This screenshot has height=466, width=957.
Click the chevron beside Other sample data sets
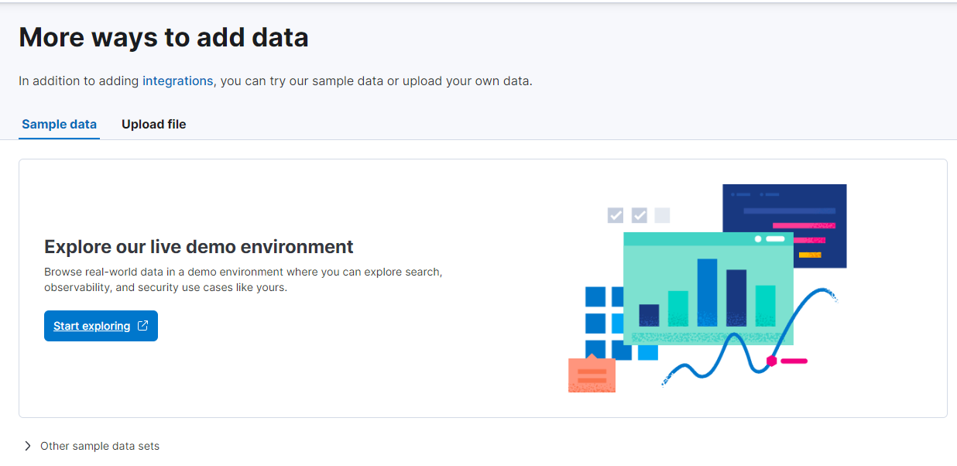(28, 446)
